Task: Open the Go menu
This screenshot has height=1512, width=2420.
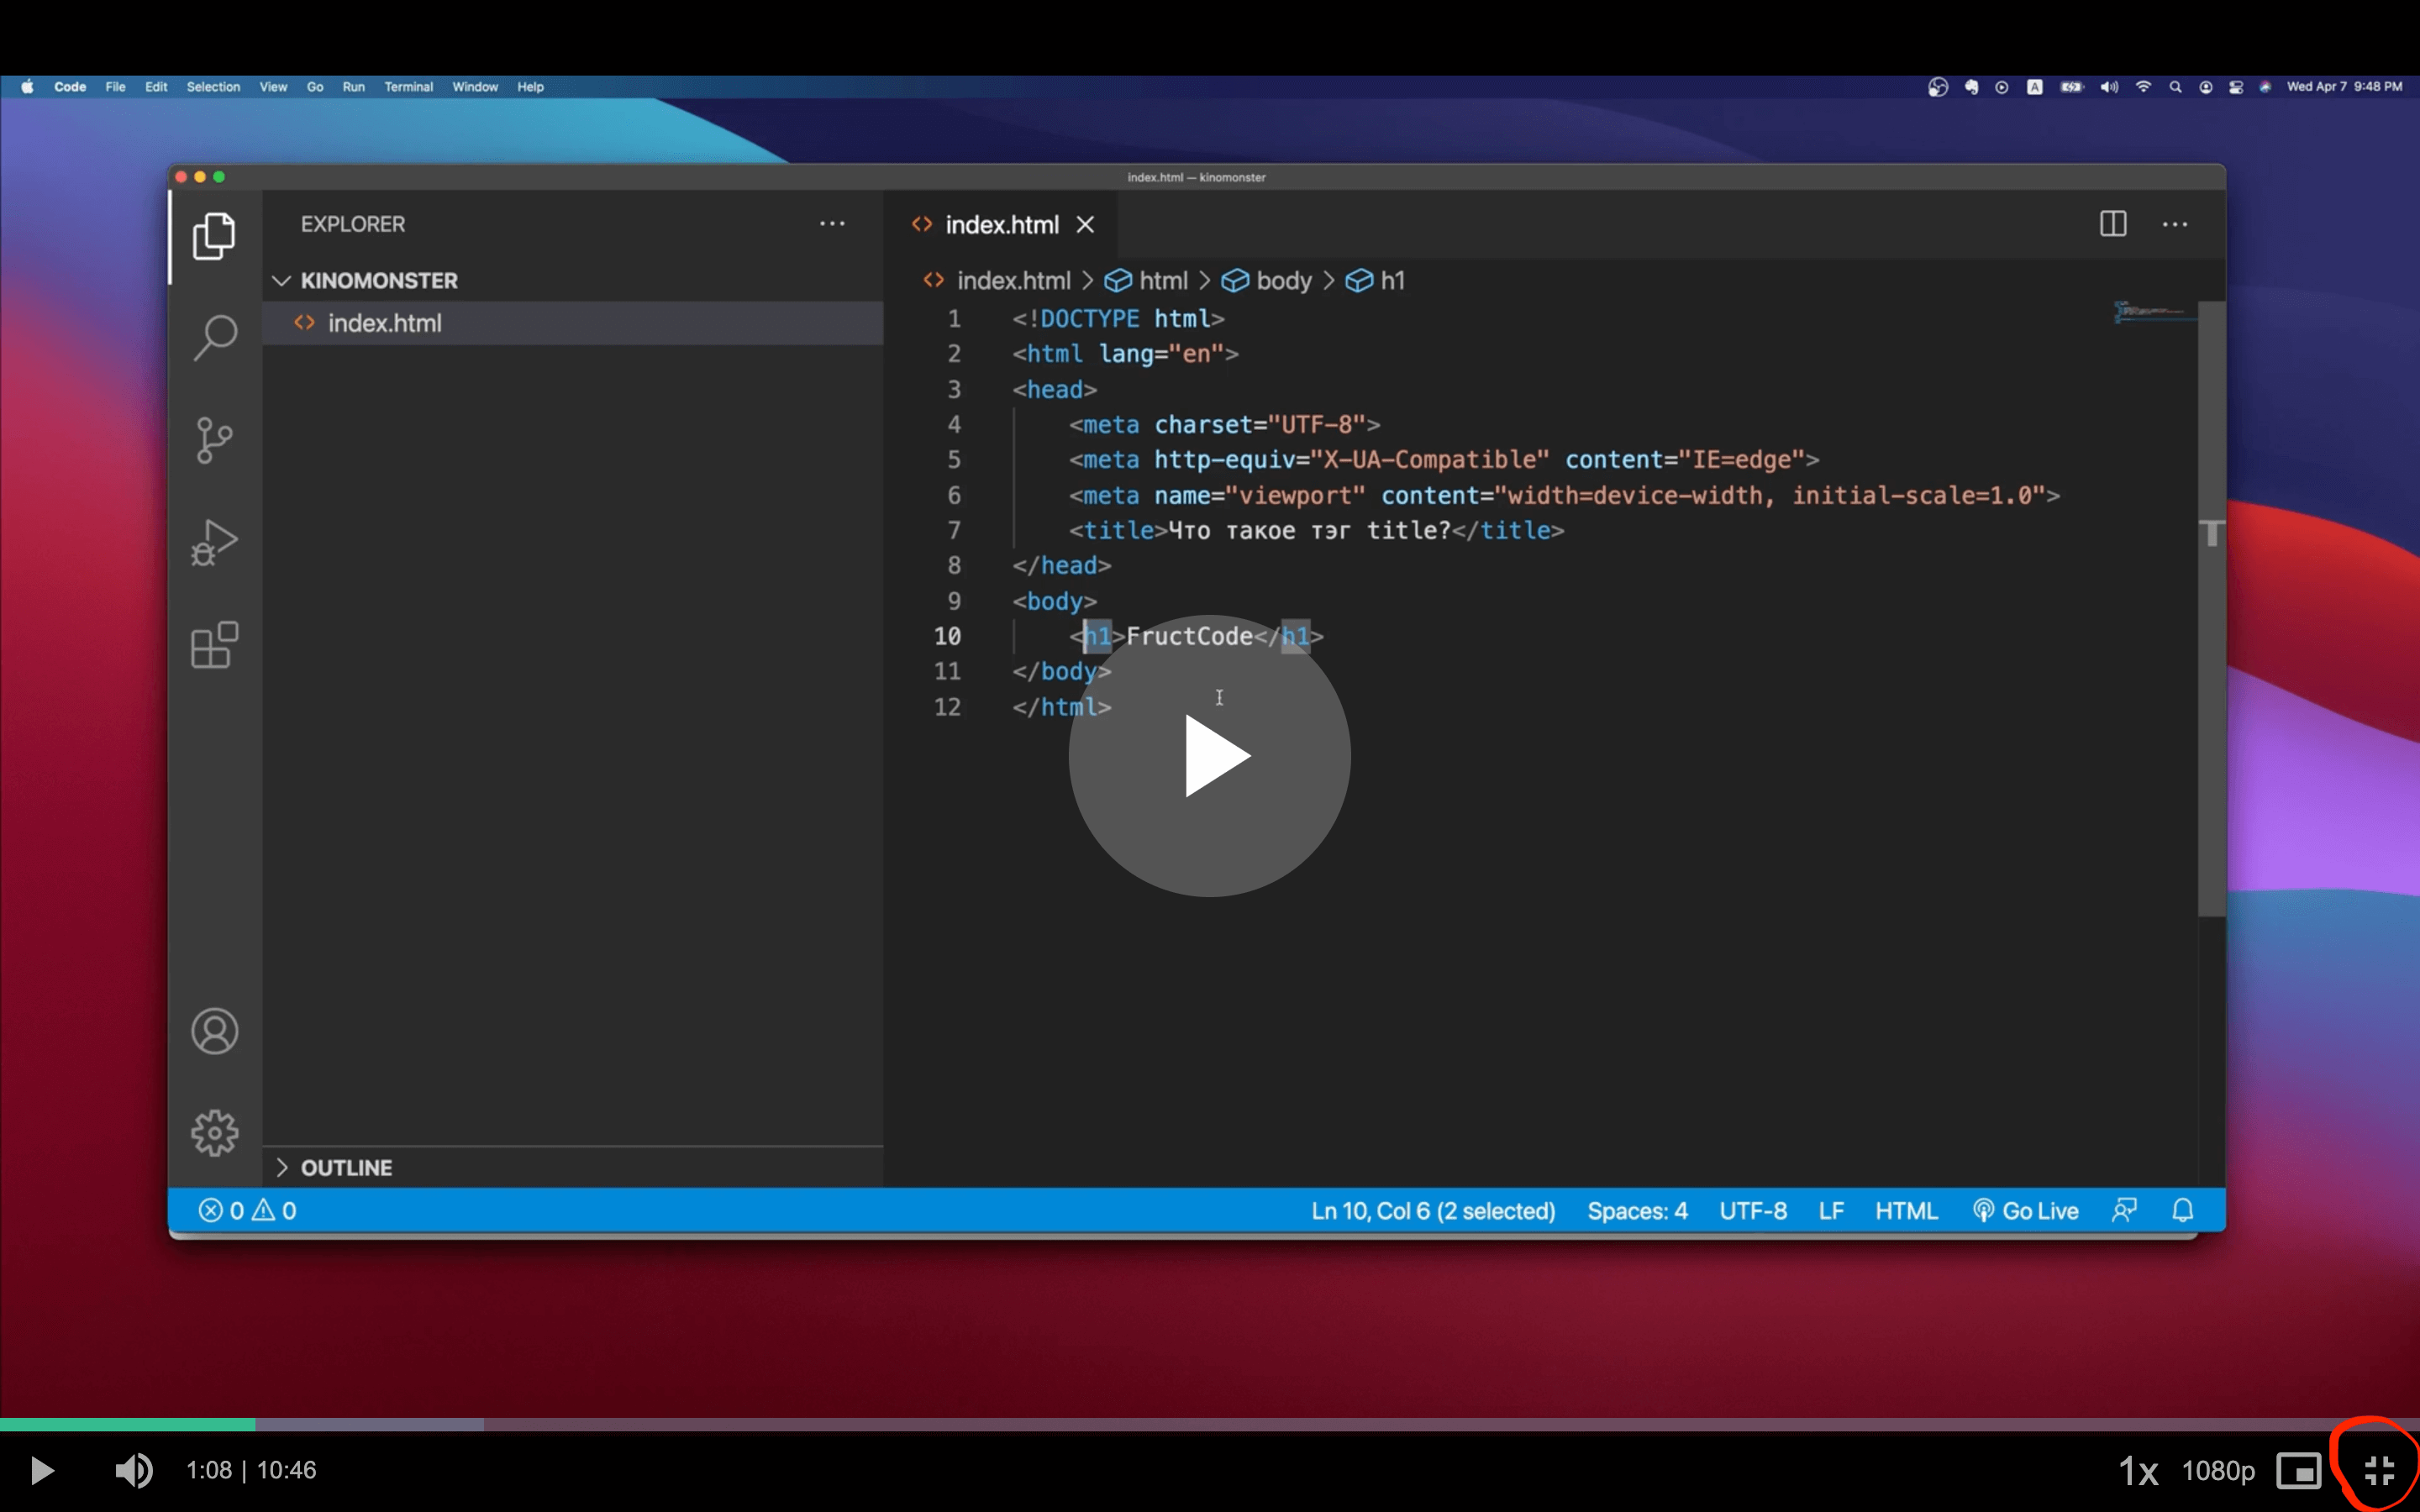Action: tap(315, 87)
